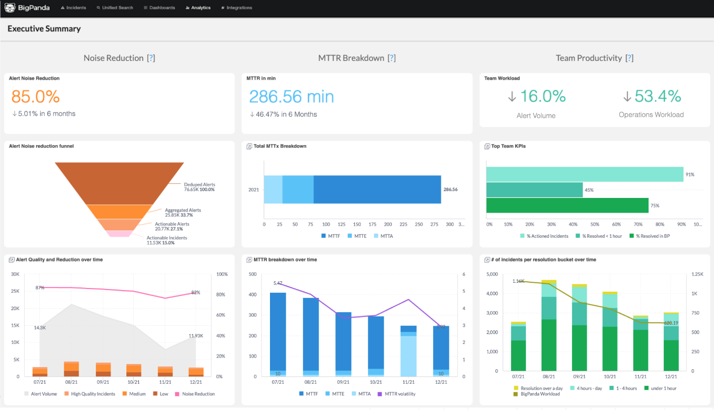This screenshot has width=714, height=410.
Task: Click the Incidents icon in navigation bar
Action: click(62, 8)
